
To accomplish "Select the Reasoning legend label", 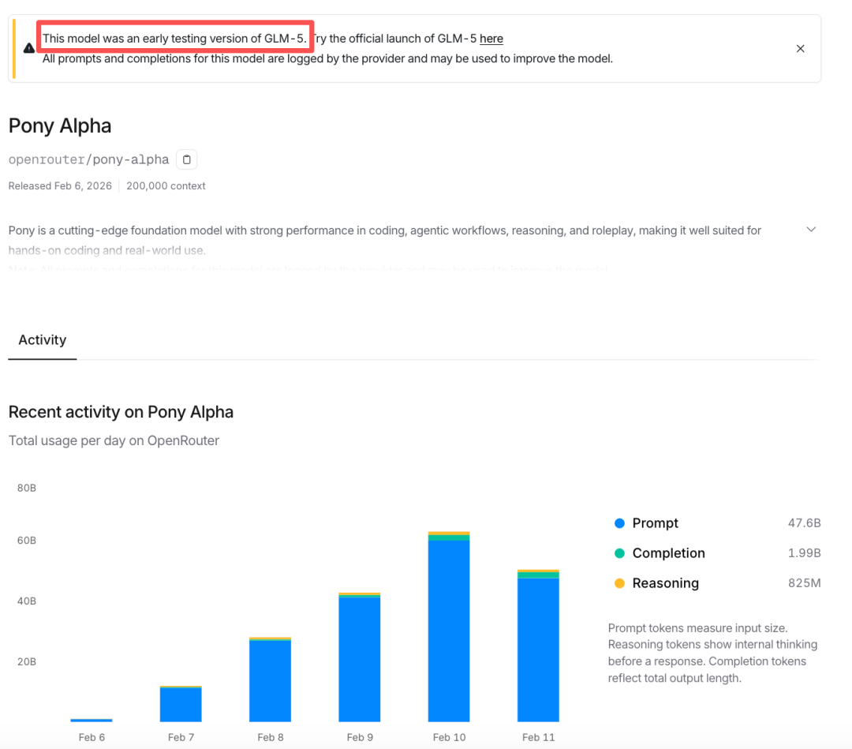I will 665,583.
